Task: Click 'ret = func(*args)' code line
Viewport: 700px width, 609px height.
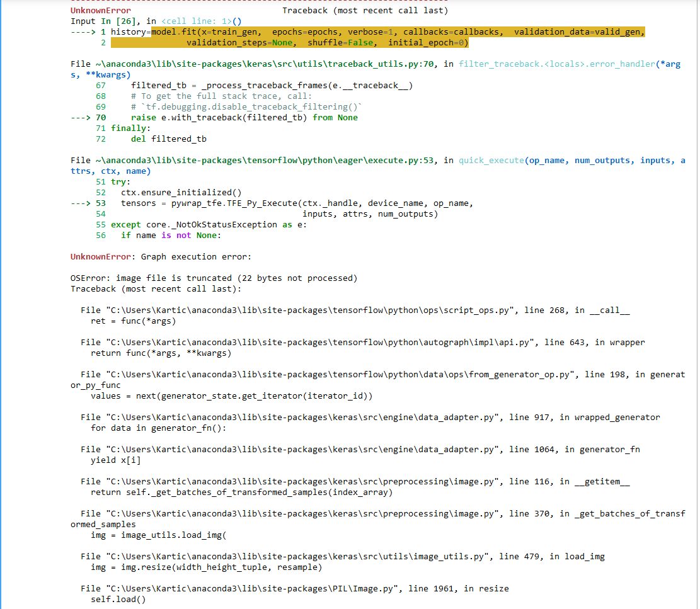Action: tap(134, 321)
